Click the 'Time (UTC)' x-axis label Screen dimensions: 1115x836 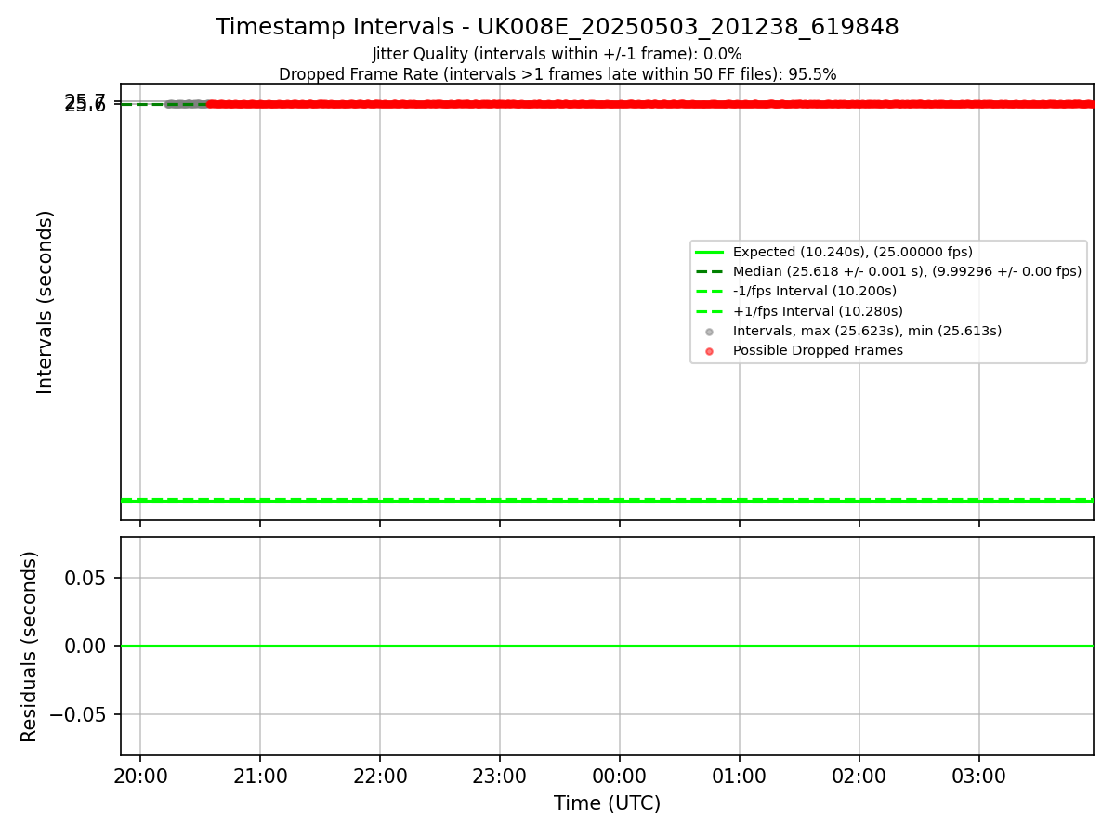[608, 803]
